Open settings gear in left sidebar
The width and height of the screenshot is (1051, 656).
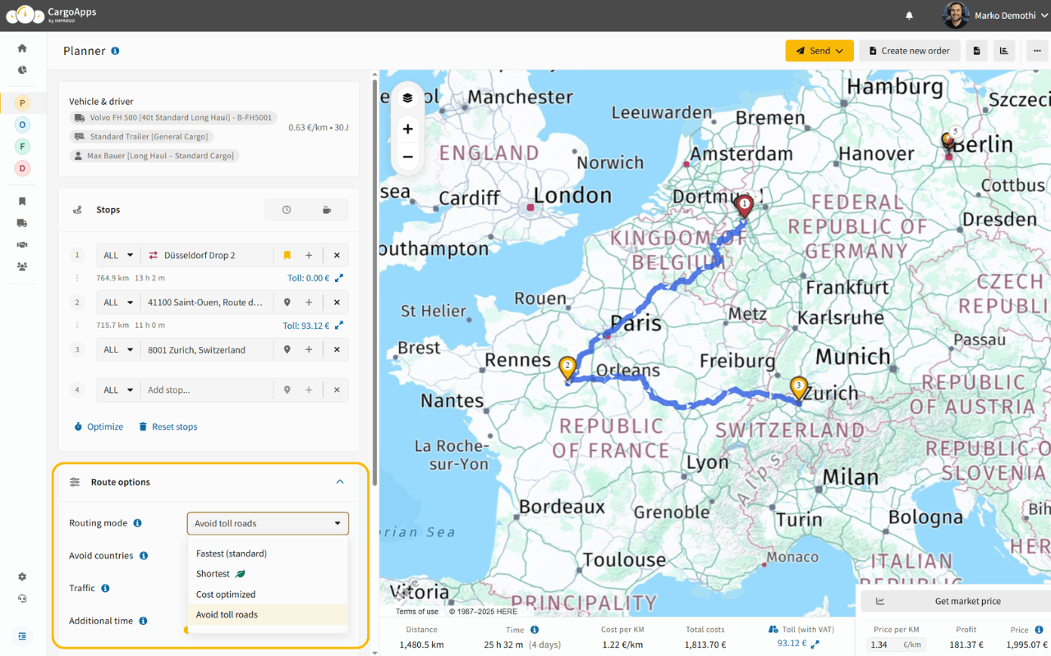click(22, 577)
